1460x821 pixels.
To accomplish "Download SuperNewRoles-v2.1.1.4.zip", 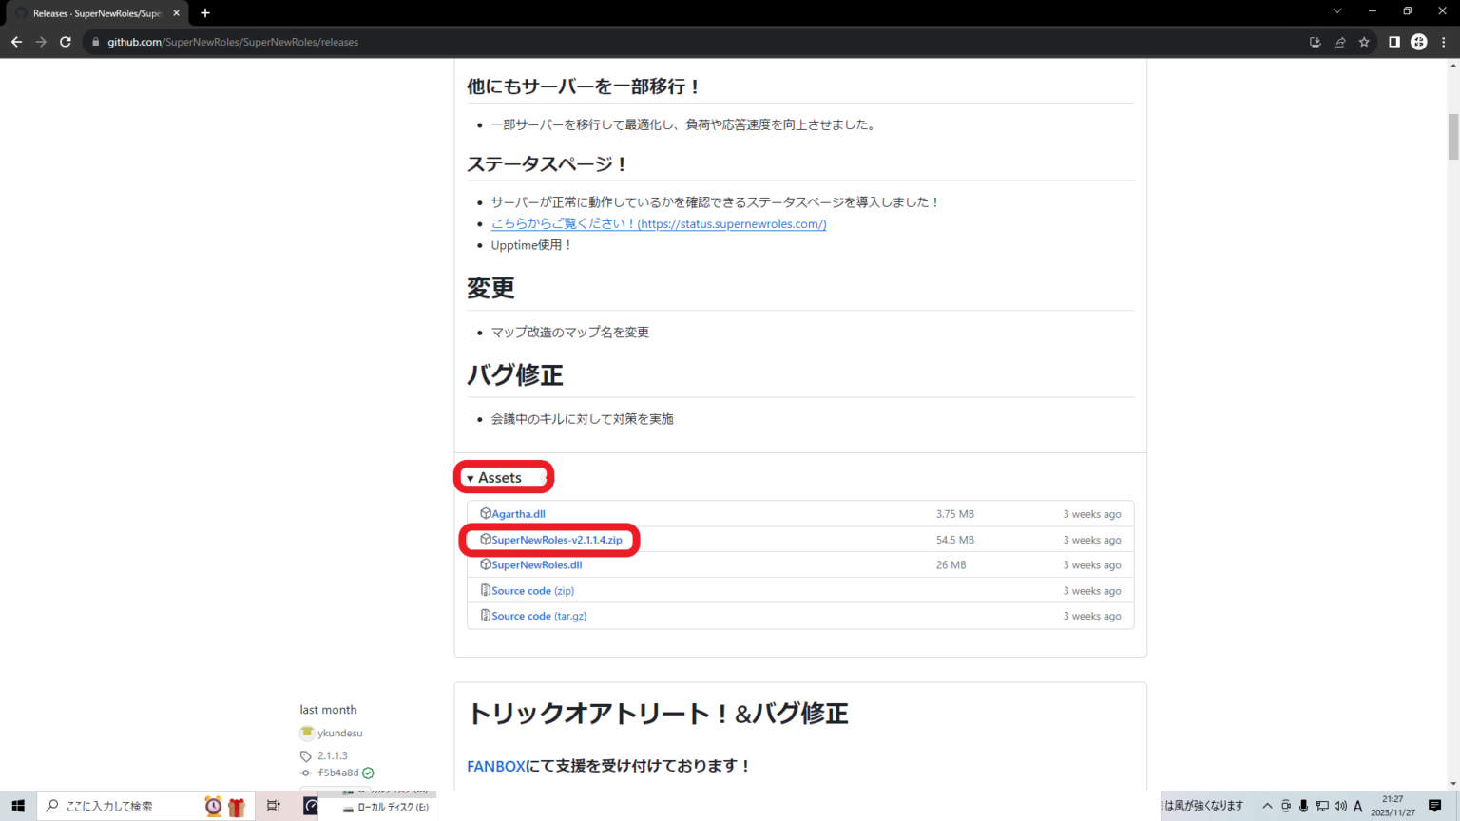I will click(556, 539).
